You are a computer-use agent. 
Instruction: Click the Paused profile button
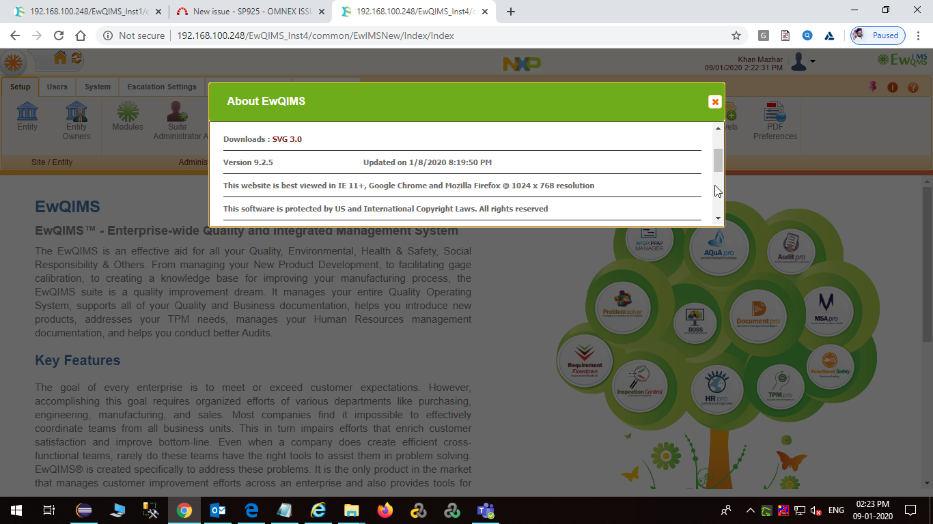point(878,35)
